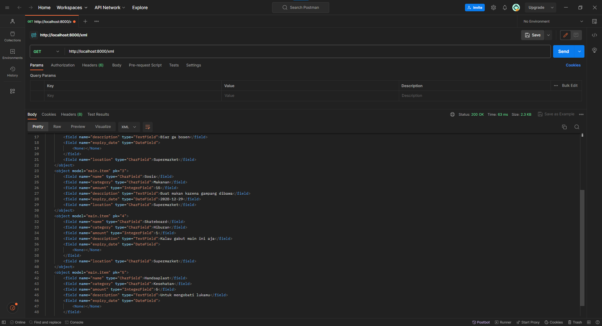Viewport: 602px width, 326px height.
Task: Click Start Proxy in the status bar
Action: pos(528,322)
